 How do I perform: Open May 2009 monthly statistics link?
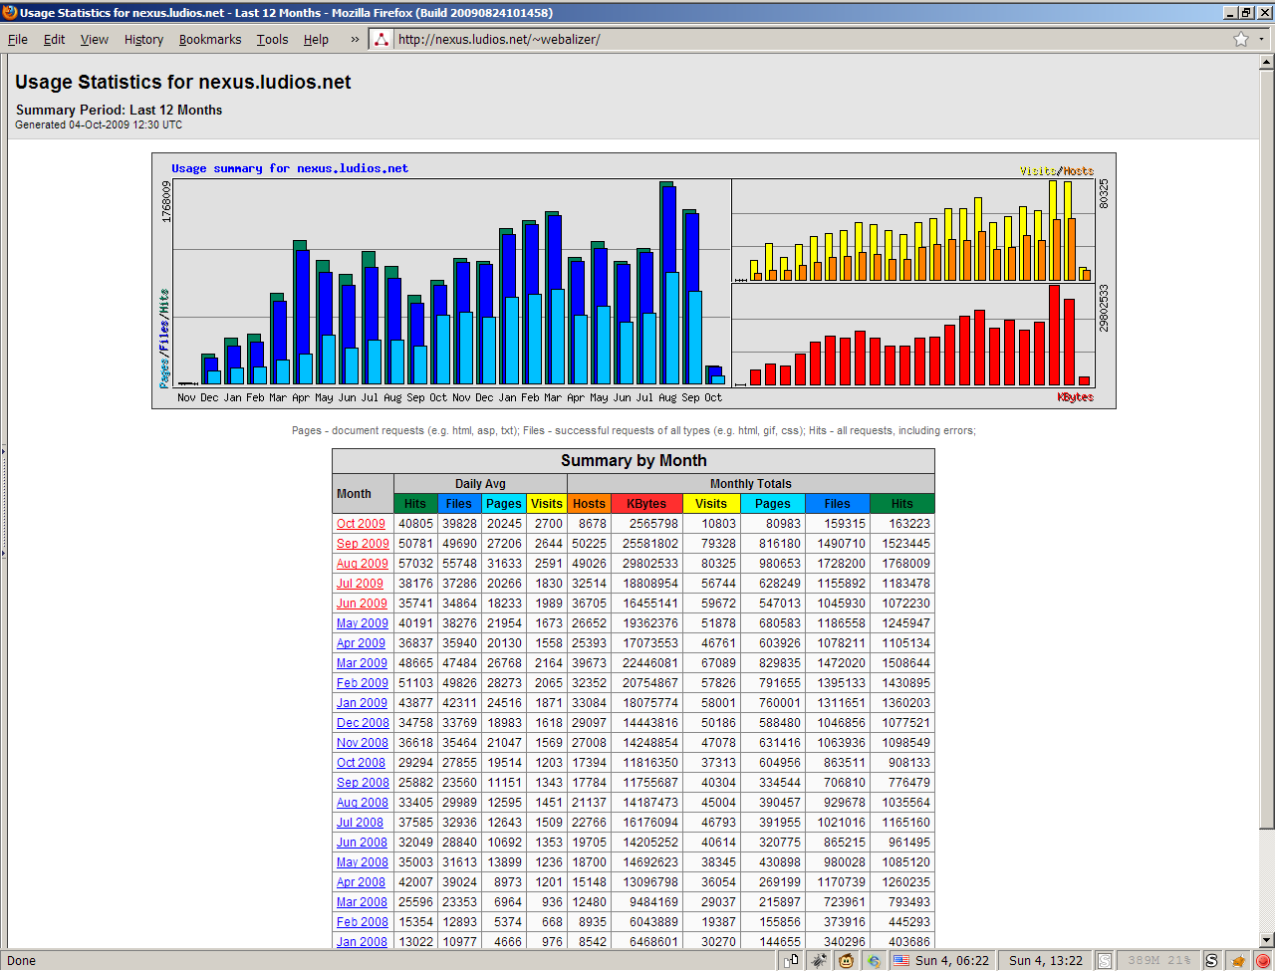click(x=363, y=623)
